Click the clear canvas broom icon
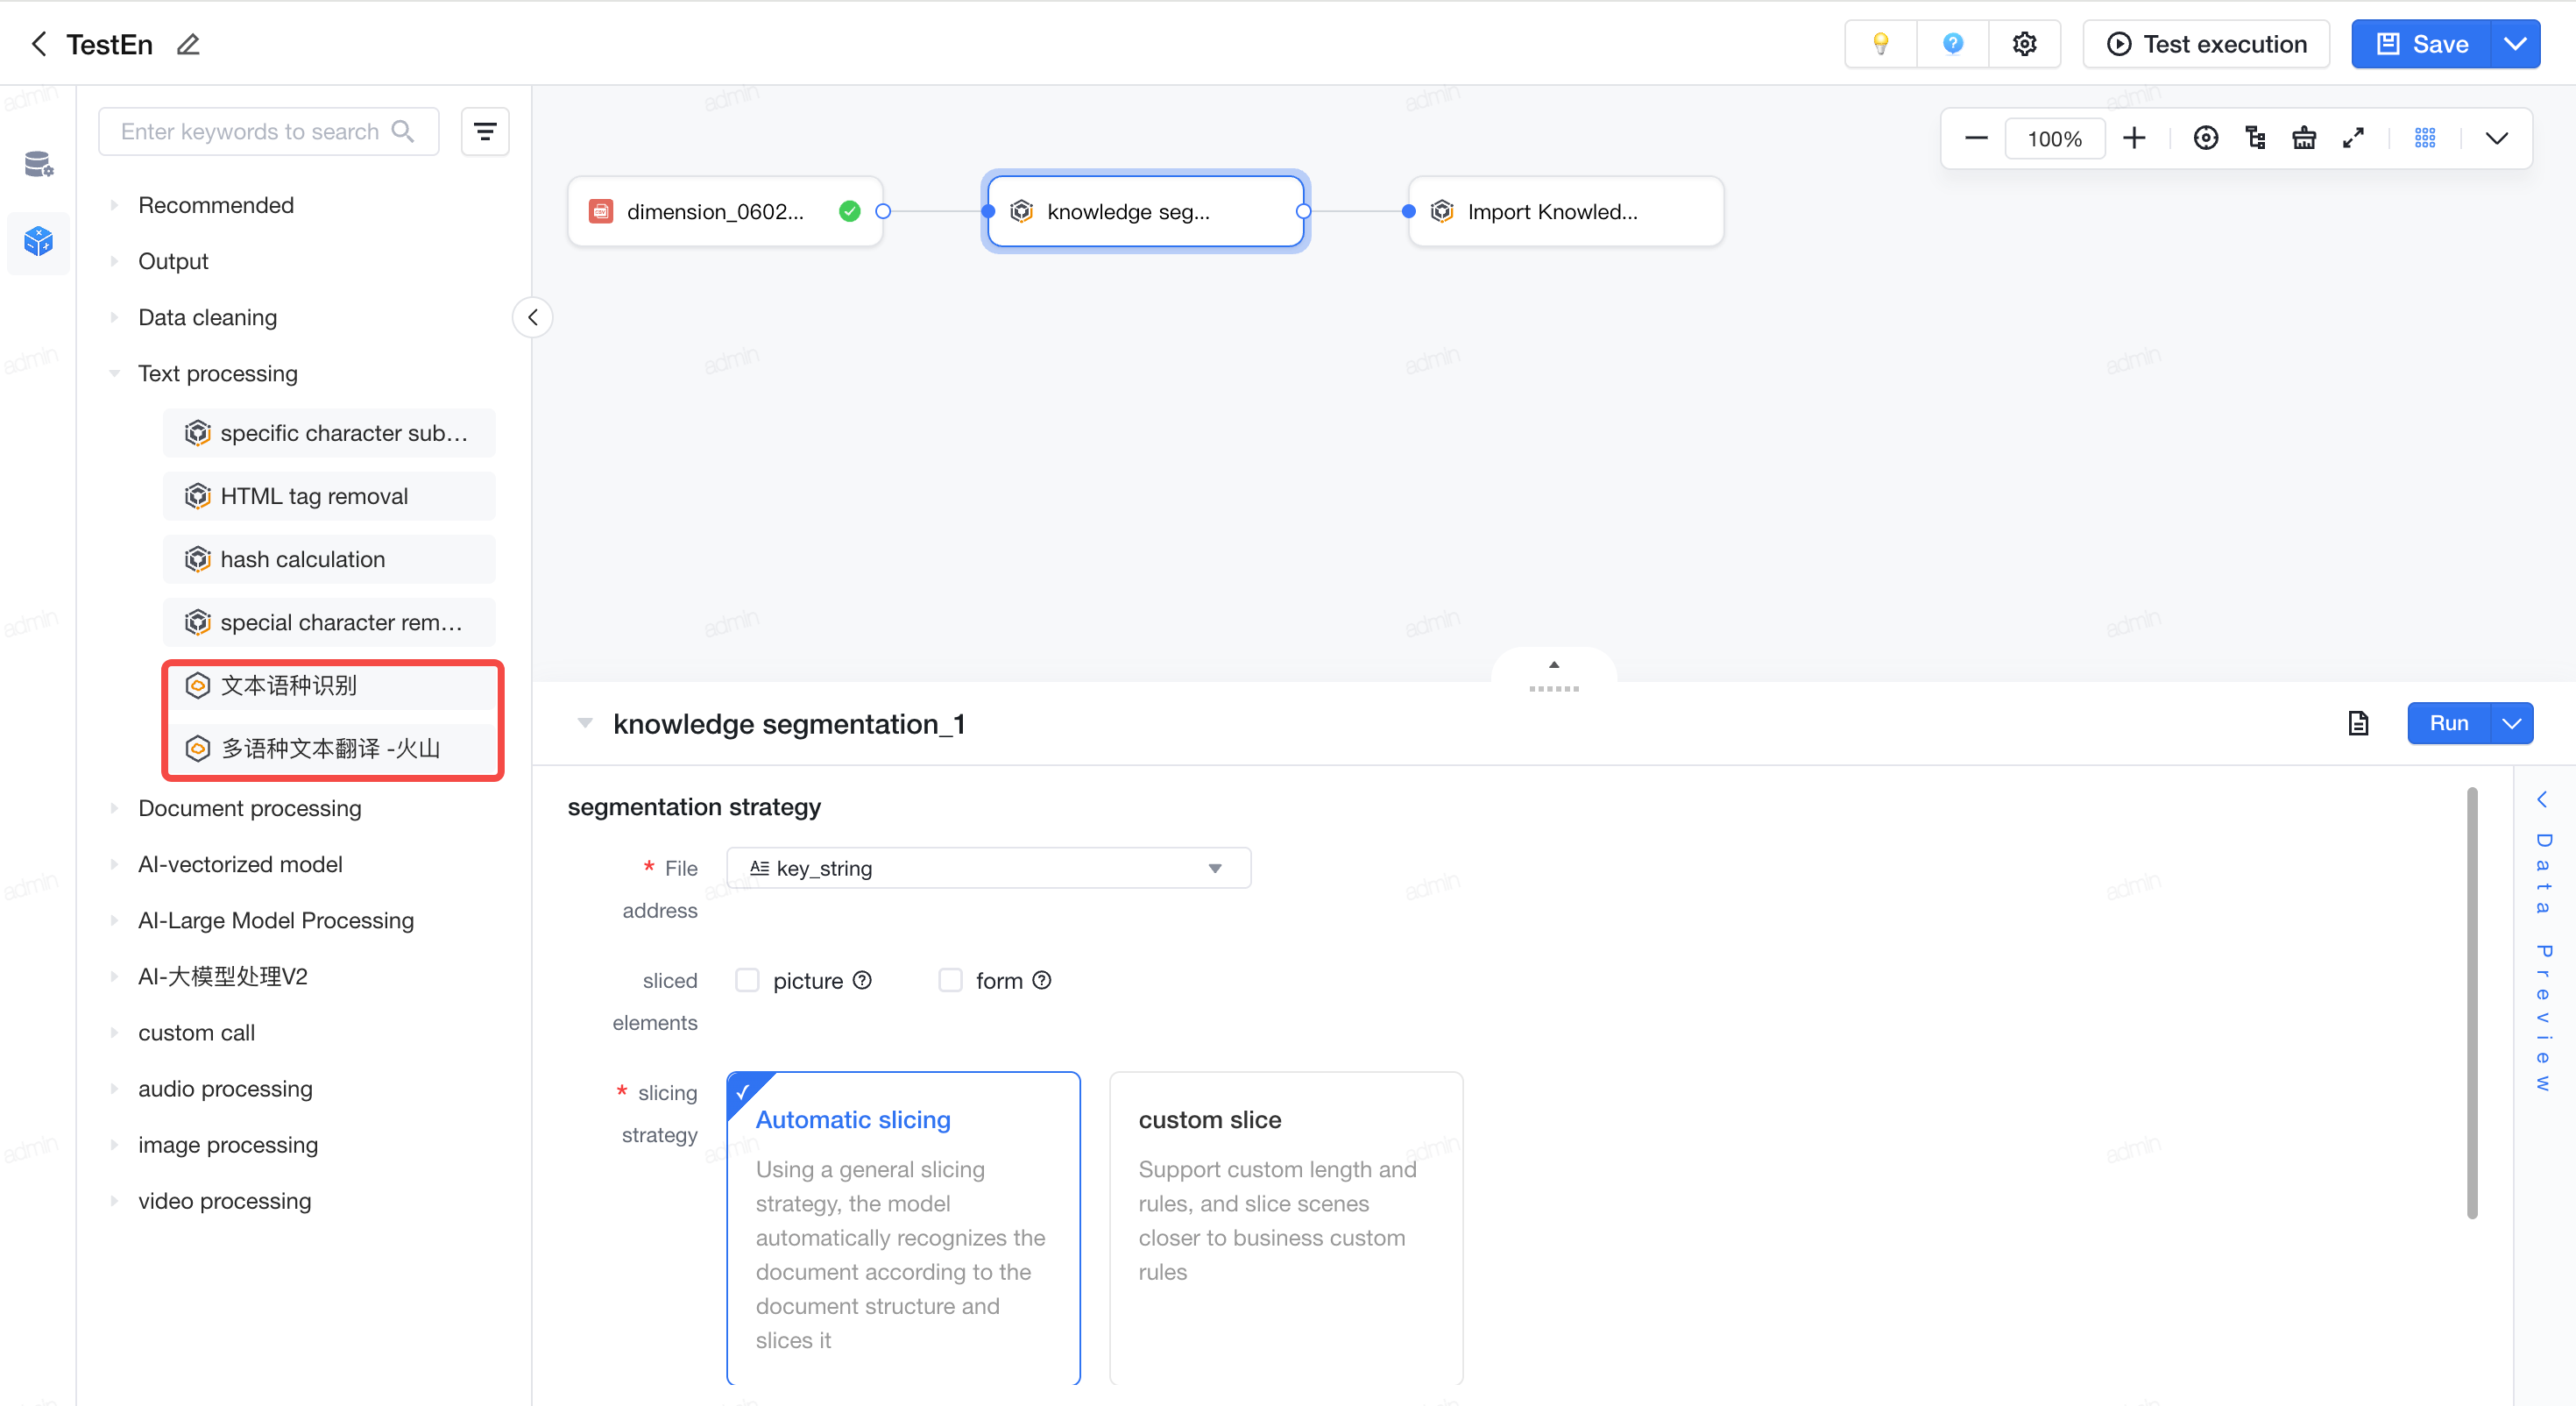 [2304, 138]
